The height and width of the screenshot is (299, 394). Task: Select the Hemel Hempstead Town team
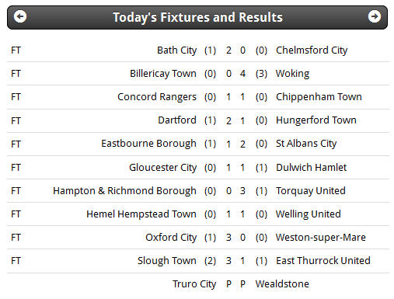(x=141, y=214)
